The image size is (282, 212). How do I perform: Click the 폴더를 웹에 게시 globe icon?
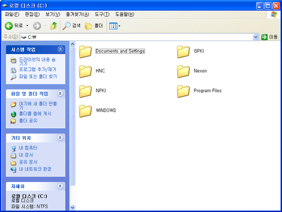point(13,114)
